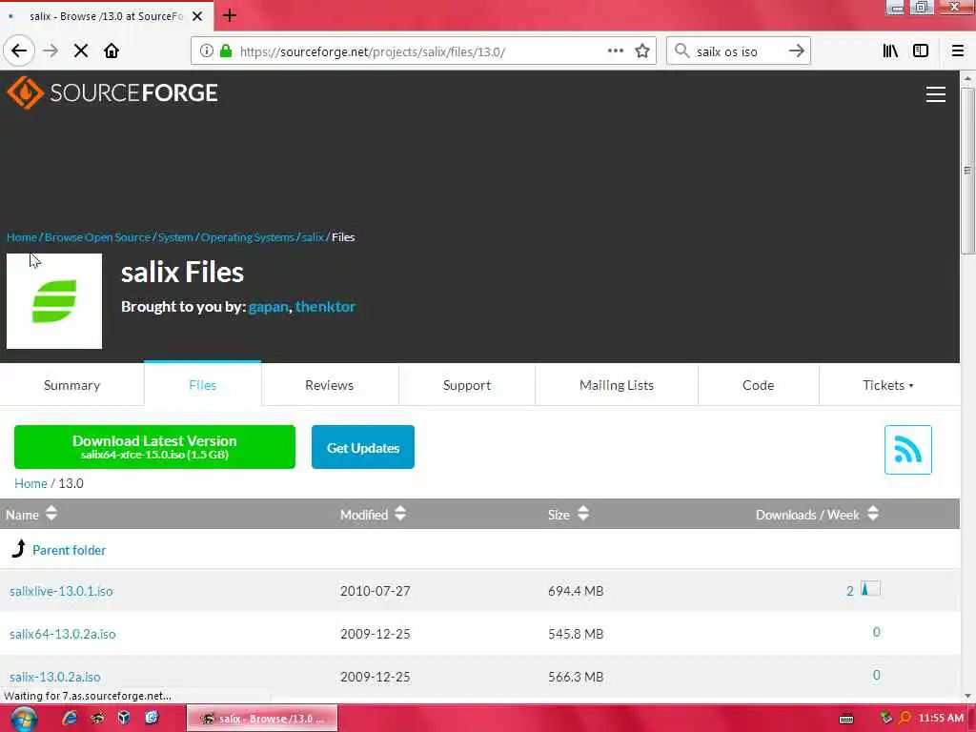
Task: Sort by Downloads / Week column arrows
Action: click(x=873, y=514)
